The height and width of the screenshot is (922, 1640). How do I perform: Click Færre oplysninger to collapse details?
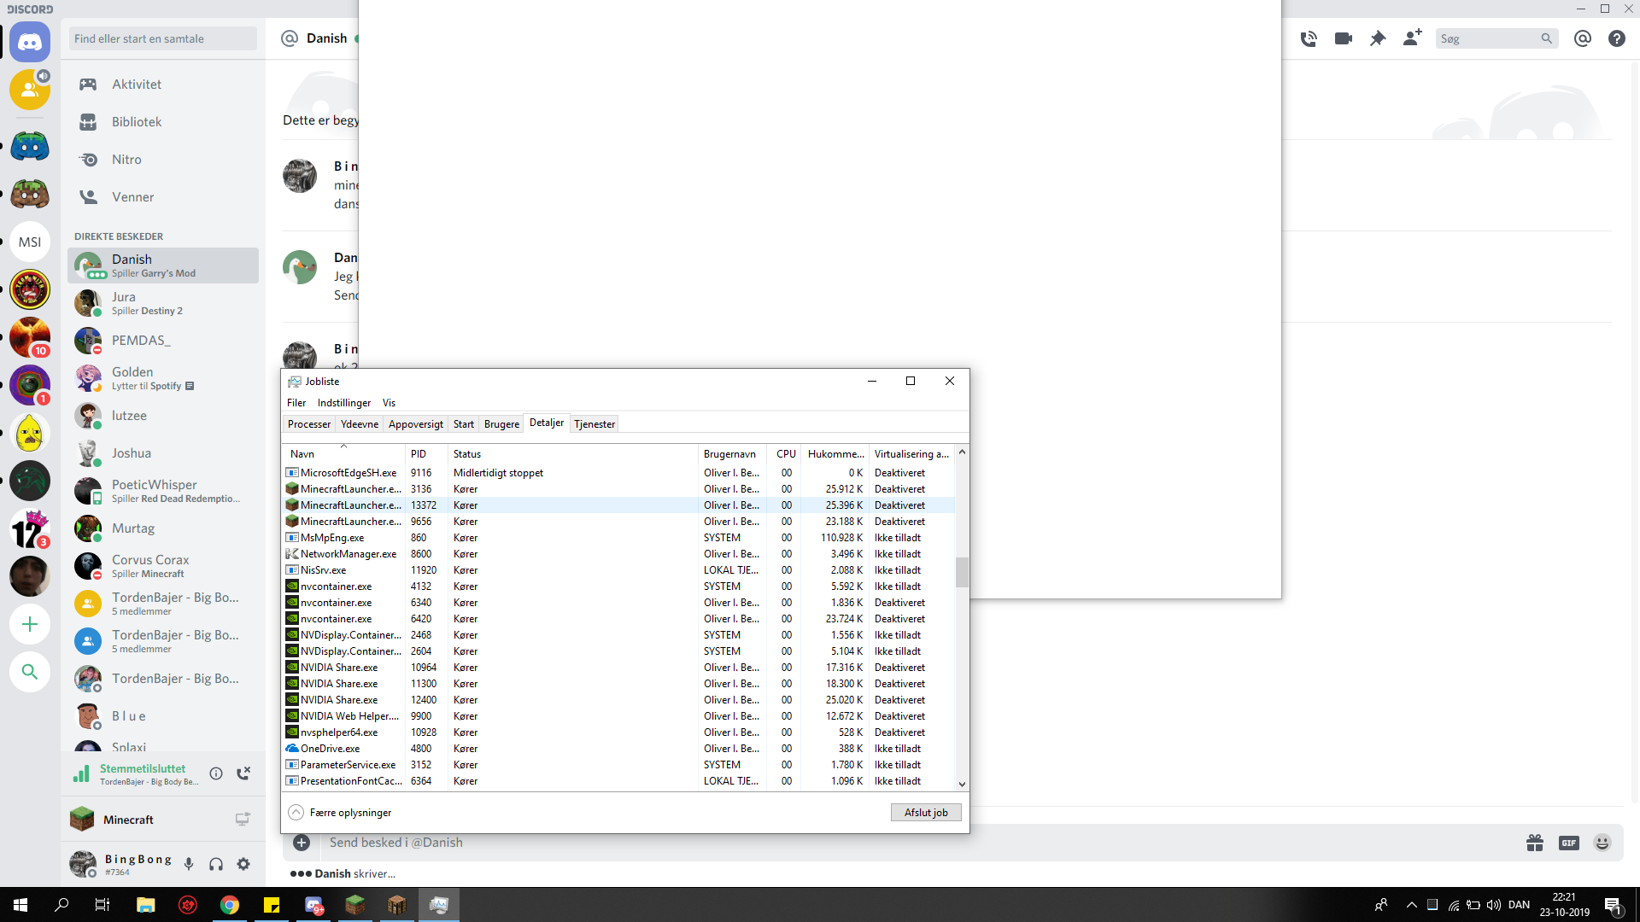tap(342, 813)
